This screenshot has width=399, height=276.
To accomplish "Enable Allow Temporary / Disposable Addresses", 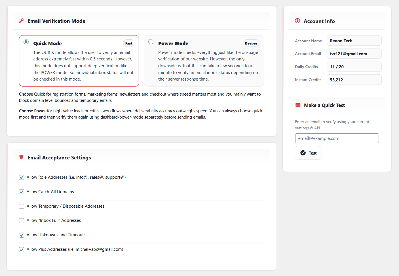I will pos(22,206).
